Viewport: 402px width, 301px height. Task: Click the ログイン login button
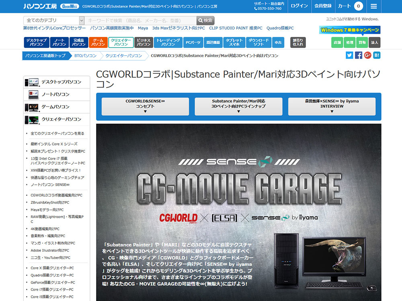coord(299,6)
